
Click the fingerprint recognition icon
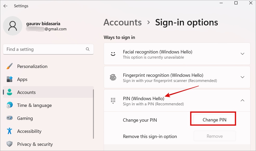coord(113,77)
